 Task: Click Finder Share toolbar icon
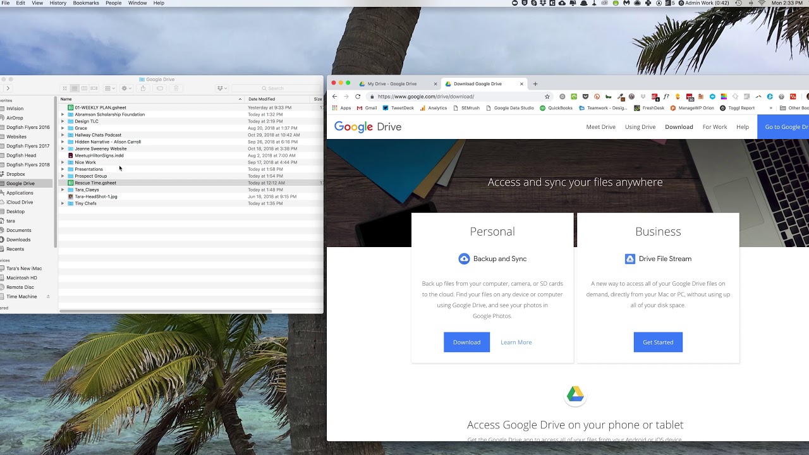[143, 88]
